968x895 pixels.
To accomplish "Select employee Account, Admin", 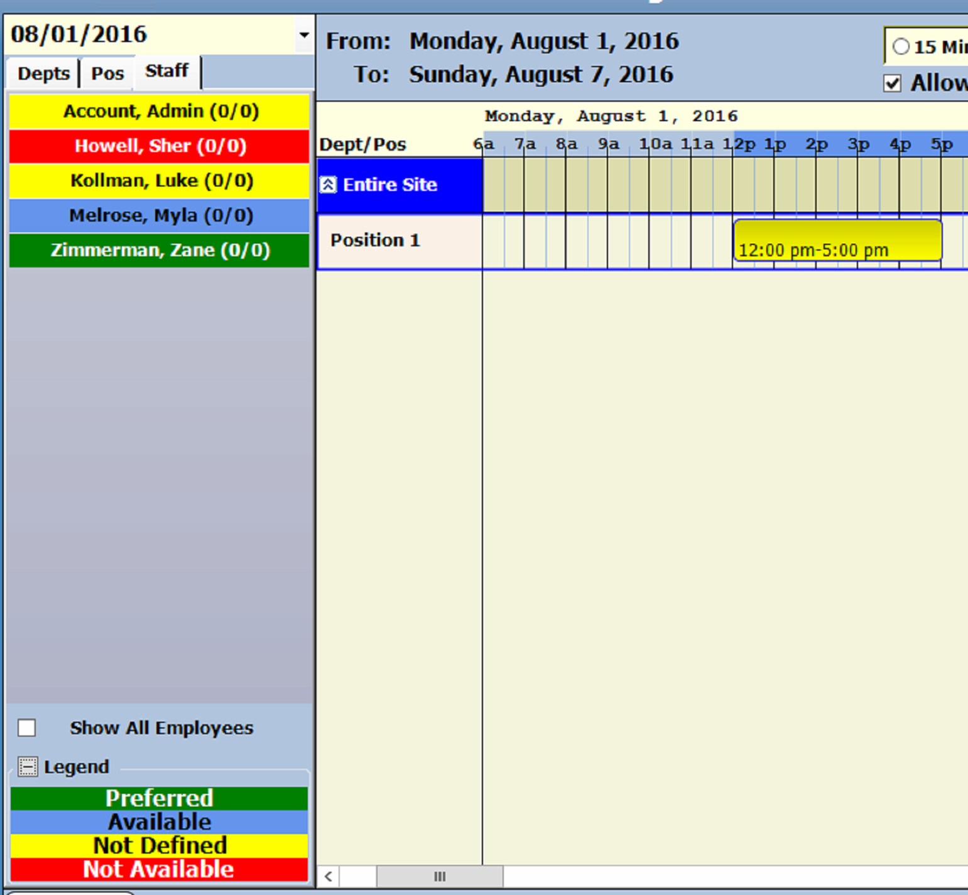I will (x=160, y=111).
